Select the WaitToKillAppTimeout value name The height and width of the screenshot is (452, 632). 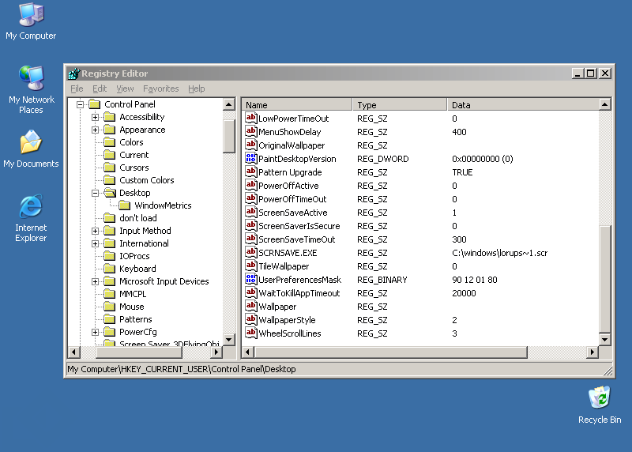coord(299,293)
